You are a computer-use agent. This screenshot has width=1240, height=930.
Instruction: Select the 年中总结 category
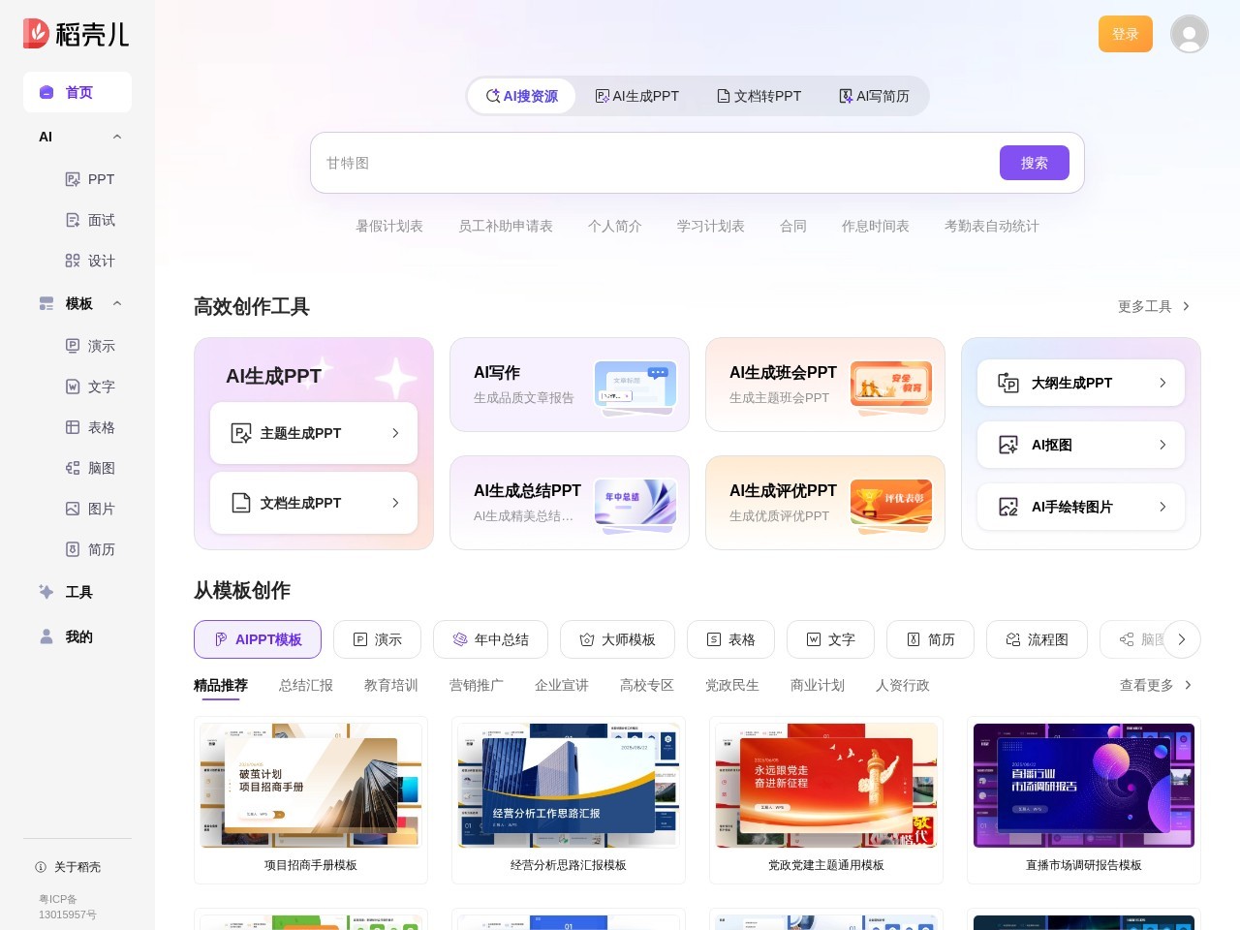(x=490, y=639)
